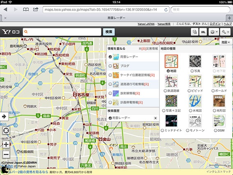Click the ビビッド thumbnail
The width and height of the screenshot is (233, 175).
pyautogui.click(x=195, y=81)
